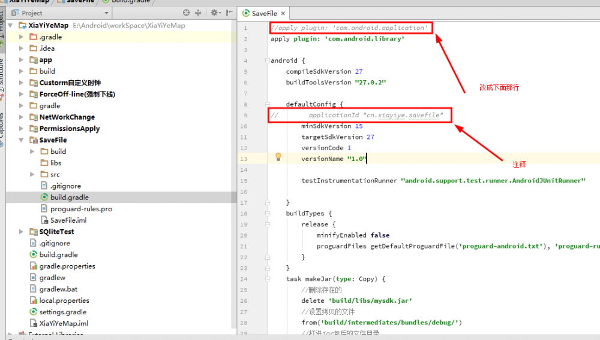
Task: Click the compileSdkVersion value 27
Action: 359,71
